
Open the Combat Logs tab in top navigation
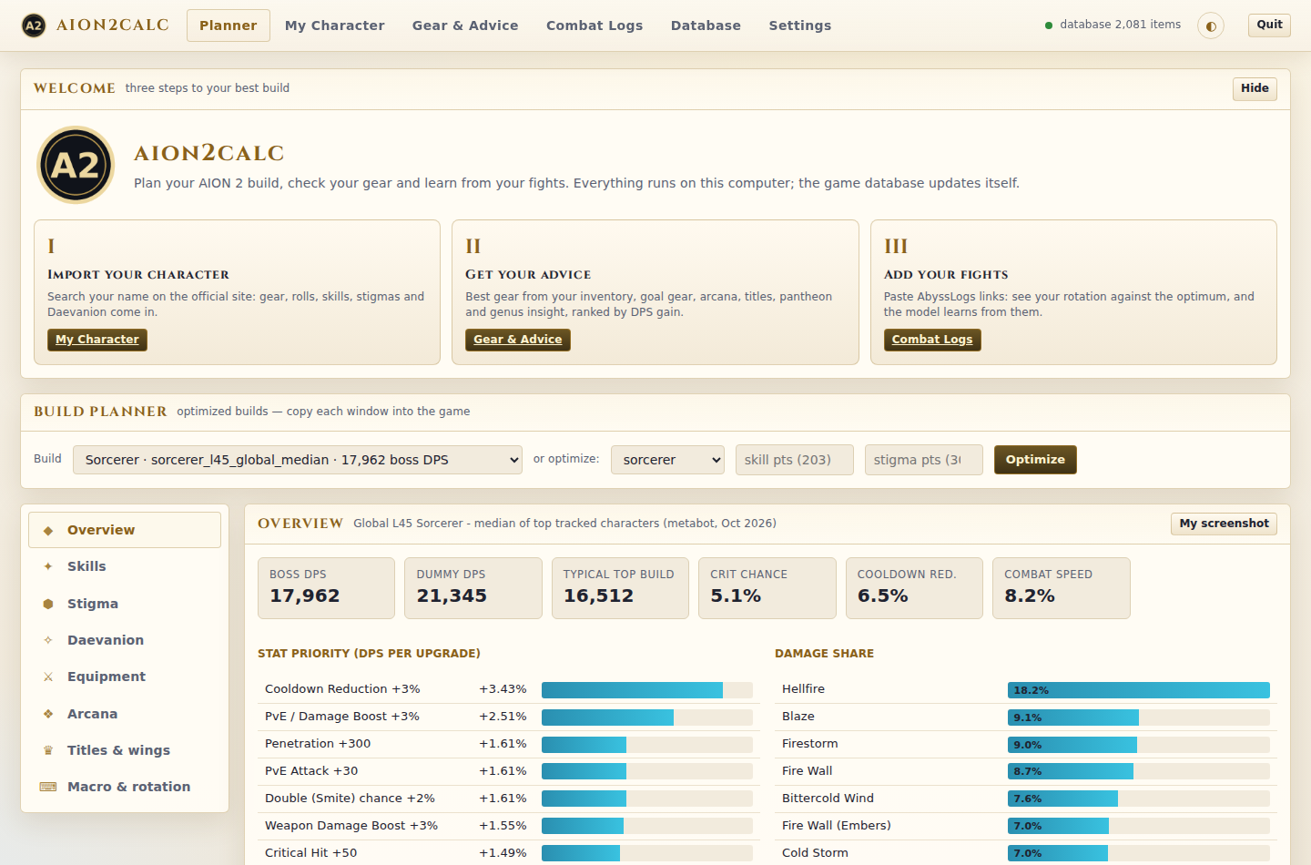(x=595, y=25)
